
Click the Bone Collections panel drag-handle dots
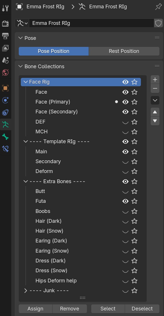157,66
